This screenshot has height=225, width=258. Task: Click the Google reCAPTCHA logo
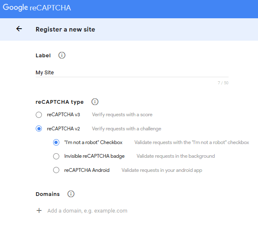(x=37, y=7)
